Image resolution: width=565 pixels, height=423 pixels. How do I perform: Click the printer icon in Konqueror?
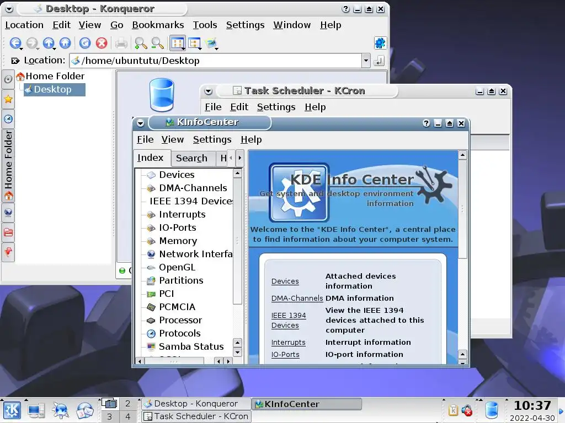(121, 44)
